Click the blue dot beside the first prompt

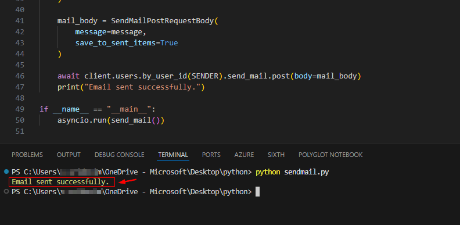6,172
